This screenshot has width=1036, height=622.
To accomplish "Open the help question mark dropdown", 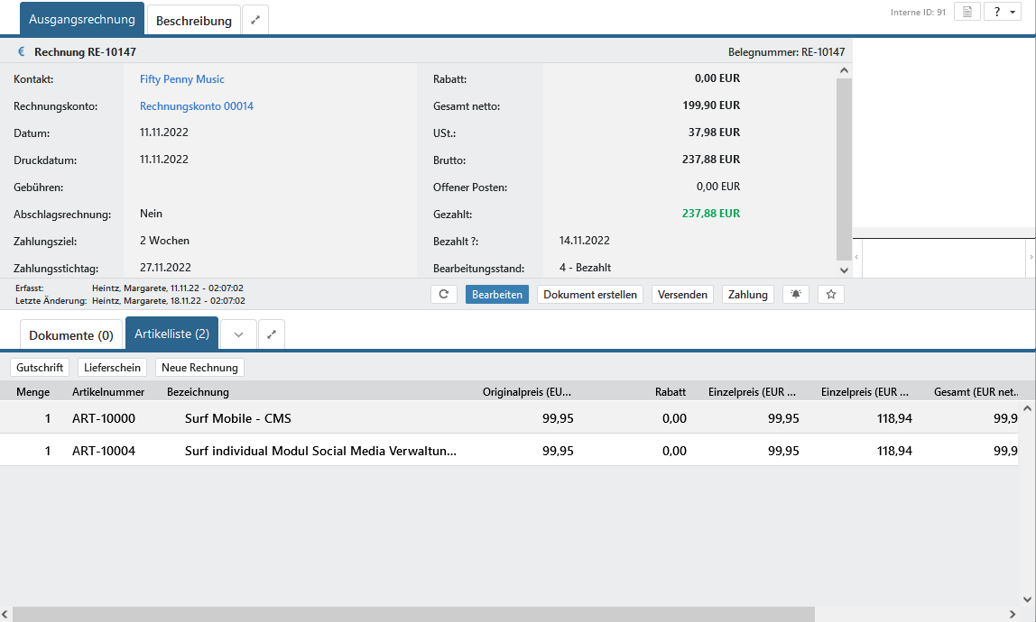I will [1002, 12].
